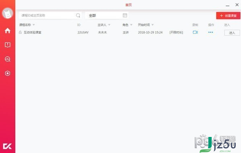
Task: Open the network detection icon in sidebar
Action: pos(7,59)
